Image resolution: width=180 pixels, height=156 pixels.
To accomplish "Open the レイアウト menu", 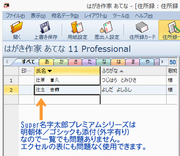I will [96, 16].
